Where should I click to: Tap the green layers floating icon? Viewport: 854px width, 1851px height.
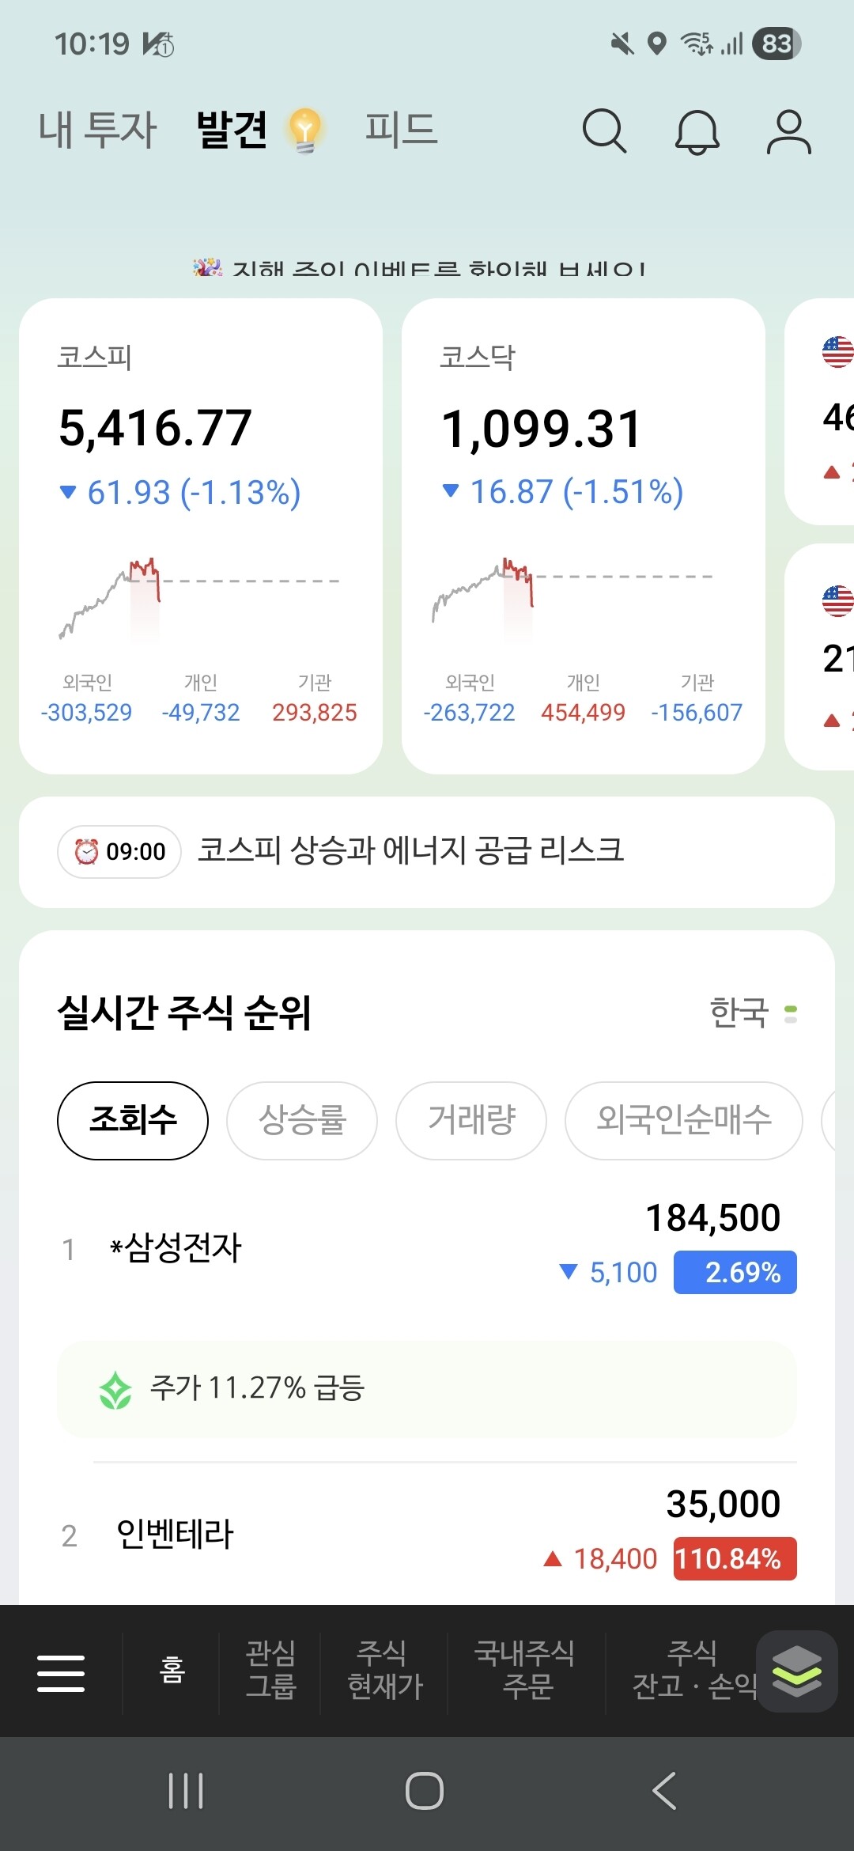pos(796,1671)
